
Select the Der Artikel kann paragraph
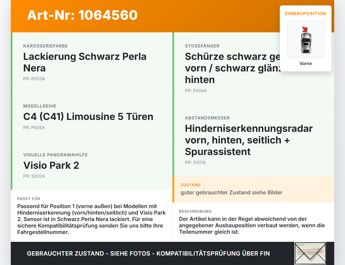point(252,225)
